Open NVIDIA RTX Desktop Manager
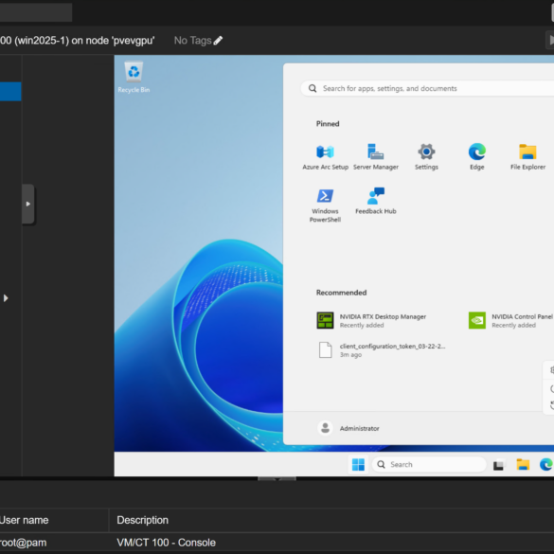The height and width of the screenshot is (554, 554). 371,320
